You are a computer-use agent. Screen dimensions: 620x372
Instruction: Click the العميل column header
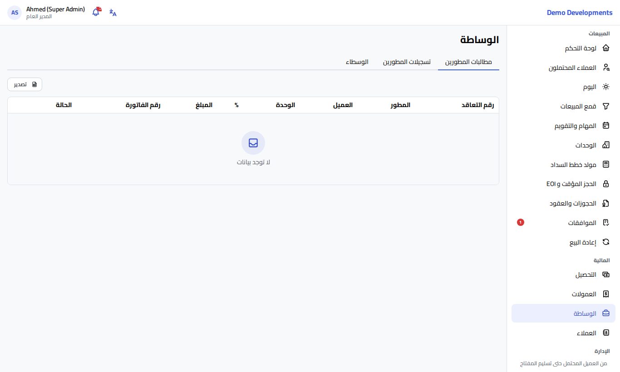click(343, 105)
